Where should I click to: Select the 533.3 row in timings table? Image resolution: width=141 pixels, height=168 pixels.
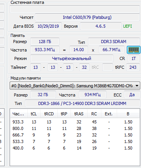click(x=75, y=141)
